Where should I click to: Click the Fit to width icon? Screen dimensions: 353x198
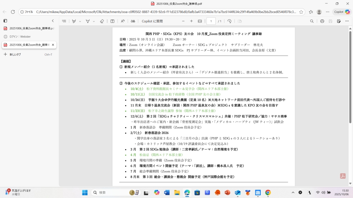[200, 21]
